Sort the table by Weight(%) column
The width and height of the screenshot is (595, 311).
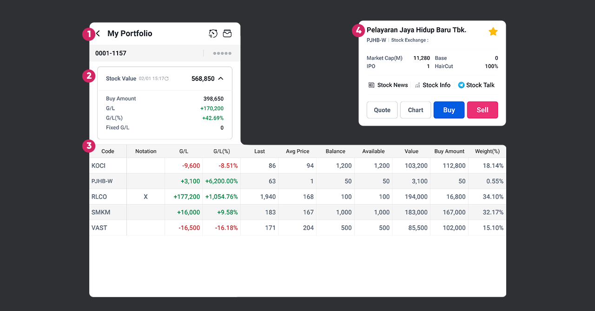(487, 151)
